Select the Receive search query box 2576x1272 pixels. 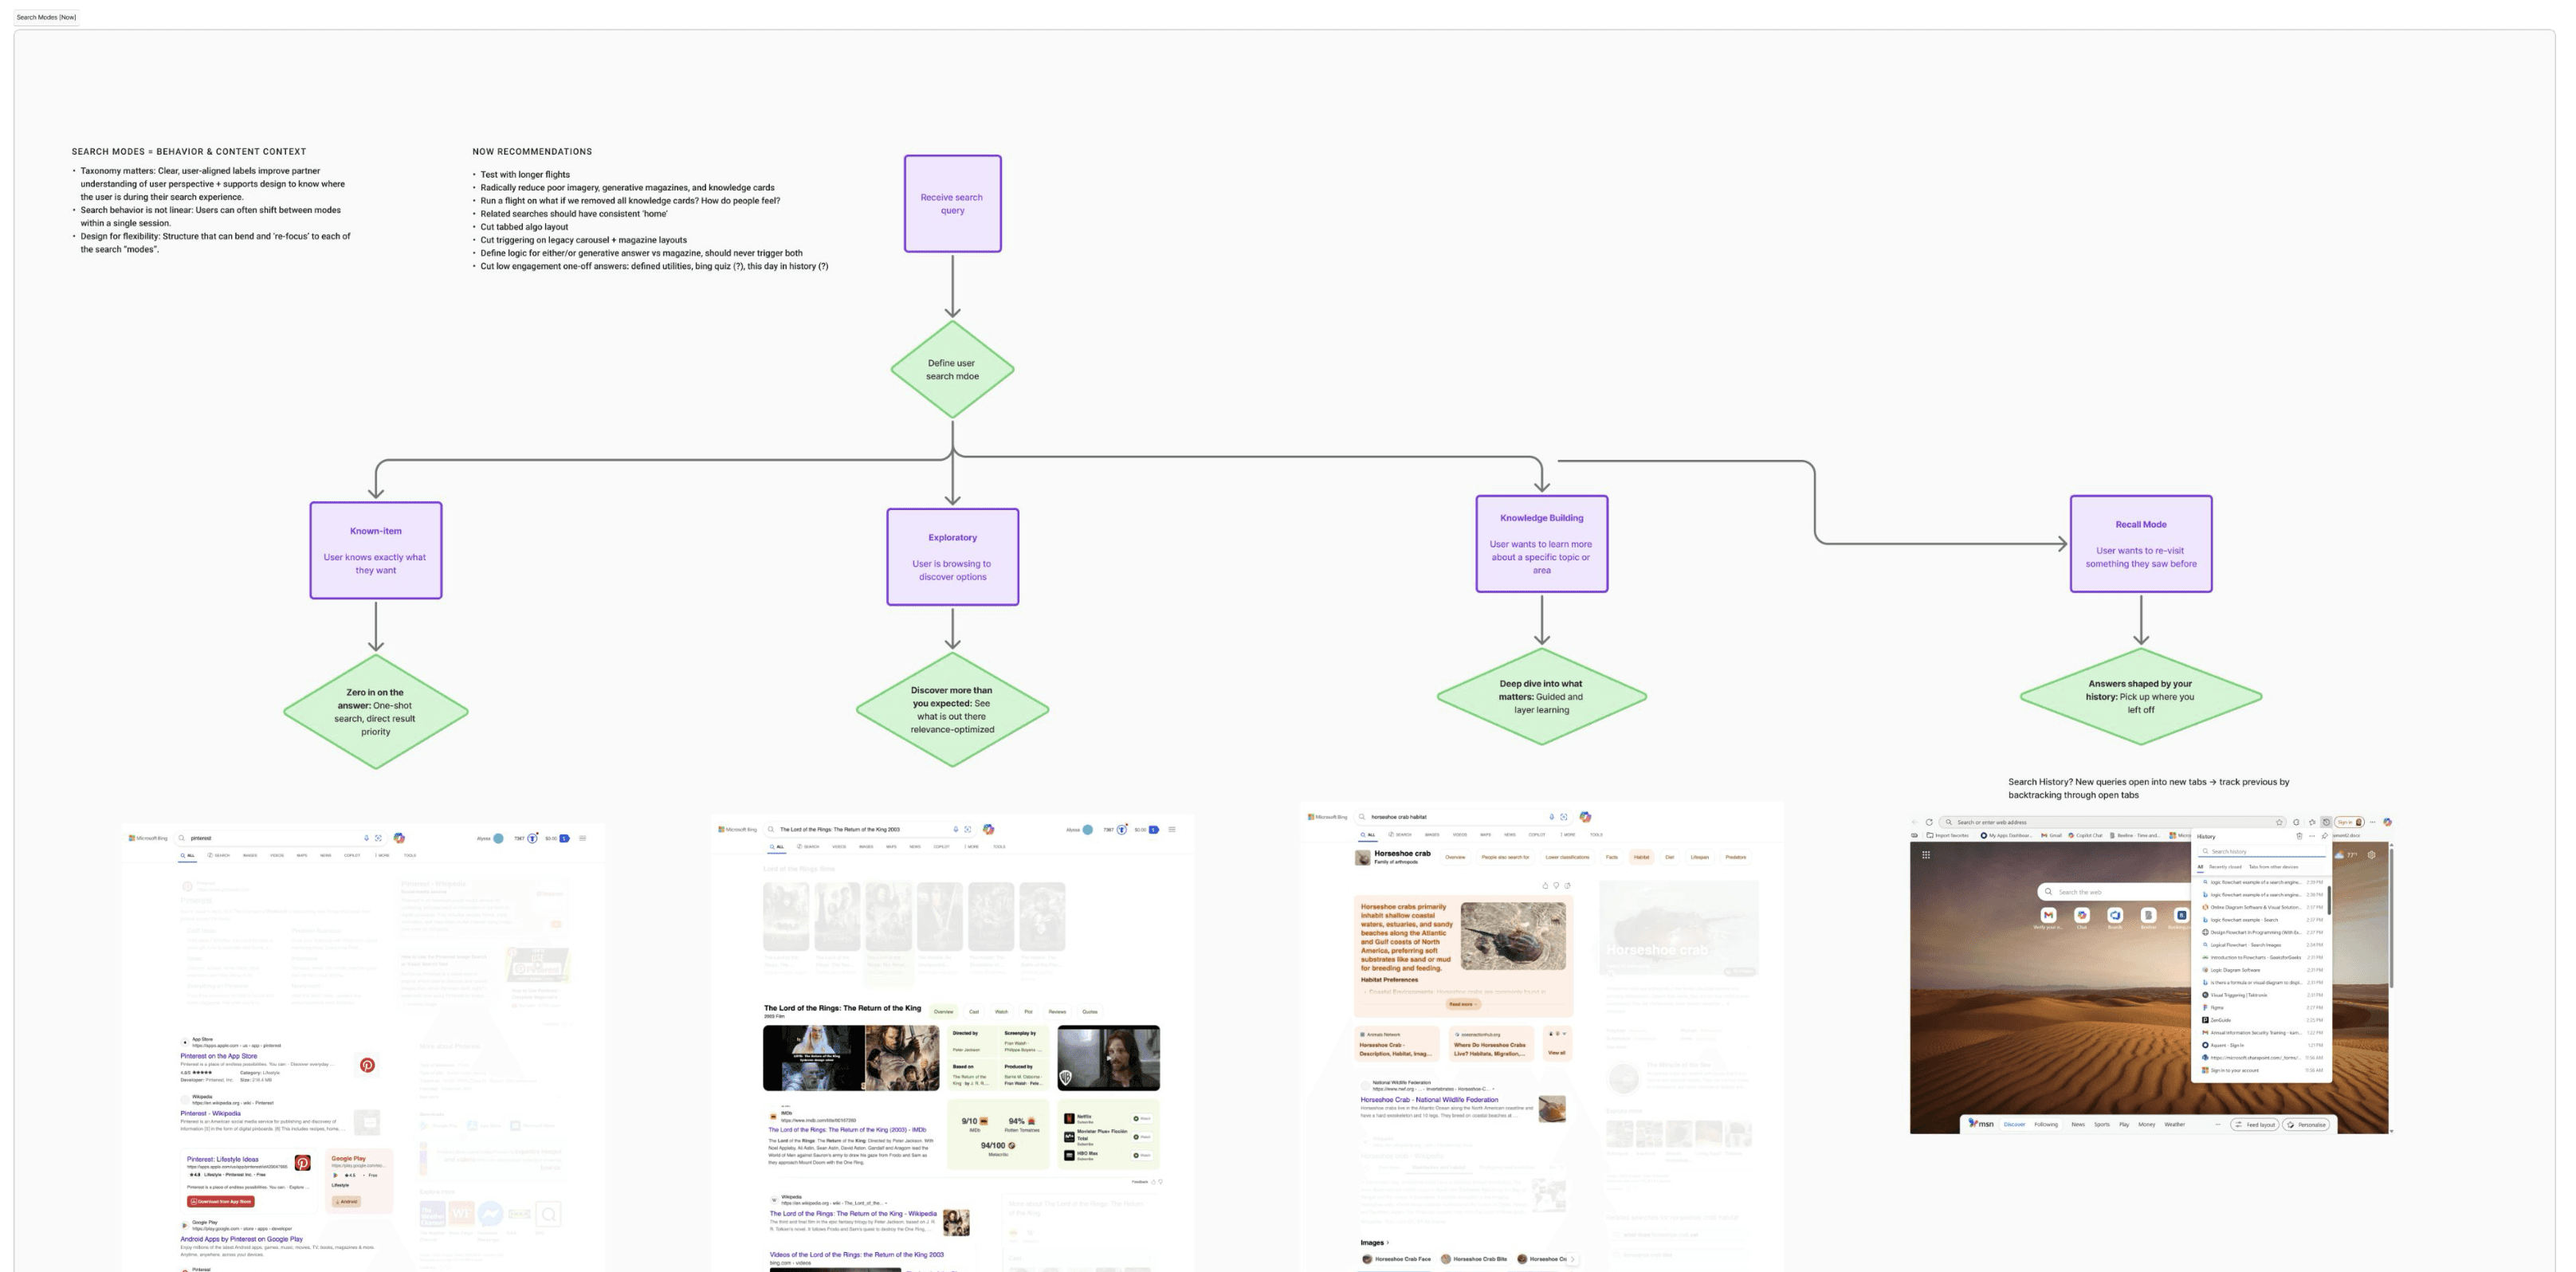pos(952,203)
